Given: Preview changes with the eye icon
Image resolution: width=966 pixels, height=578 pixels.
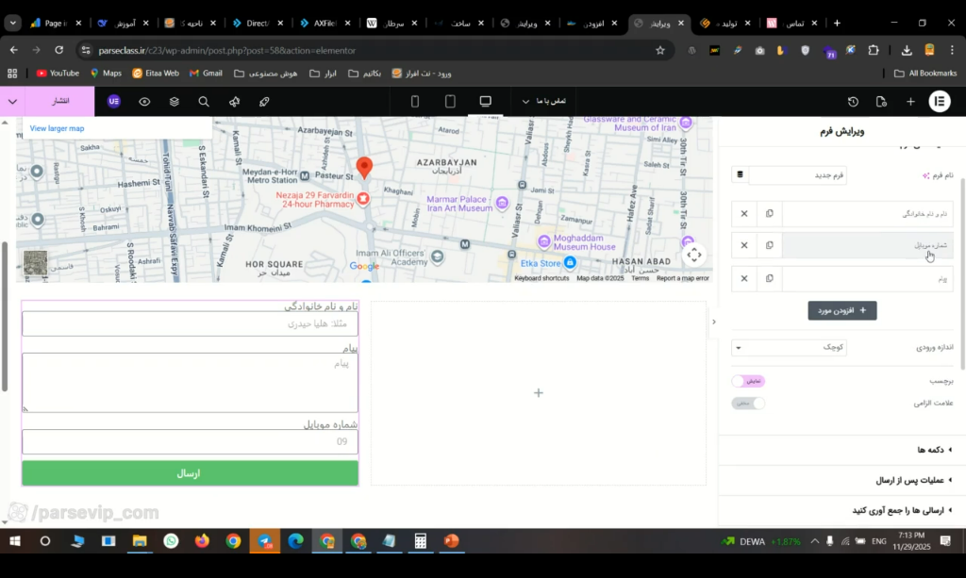Looking at the screenshot, I should (x=144, y=102).
